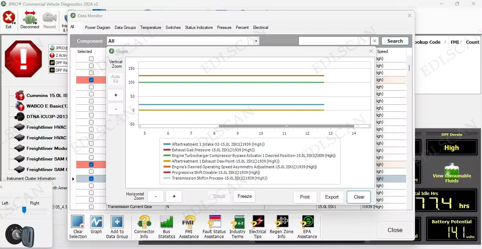482x249 pixels.
Task: Open EPA Assistance icon
Action: [x=307, y=222]
